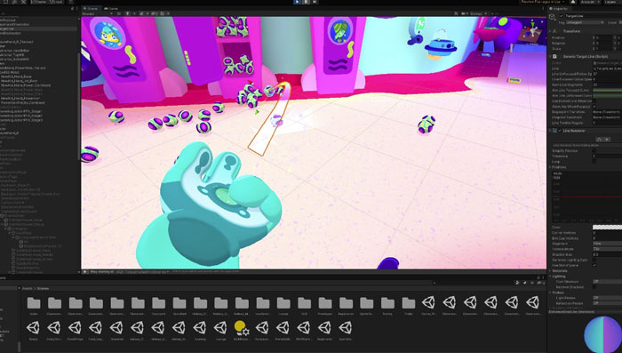Toggle the Use World Space checkbox
Viewport: 622px width, 353px height.
pyautogui.click(x=594, y=265)
